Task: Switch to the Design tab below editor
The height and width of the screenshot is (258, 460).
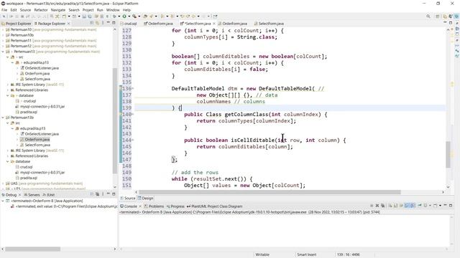Action: point(146,198)
